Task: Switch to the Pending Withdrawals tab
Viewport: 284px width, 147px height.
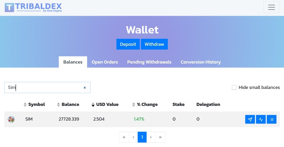Action: (x=149, y=62)
